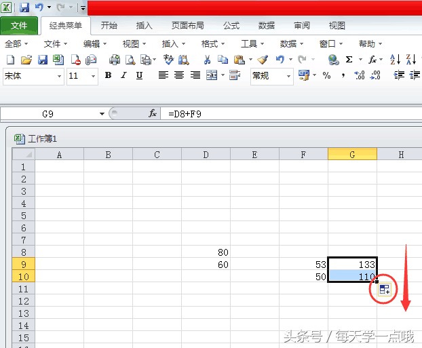This screenshot has width=422, height=348.
Task: Open the 编辑 classic menu
Action: [95, 43]
